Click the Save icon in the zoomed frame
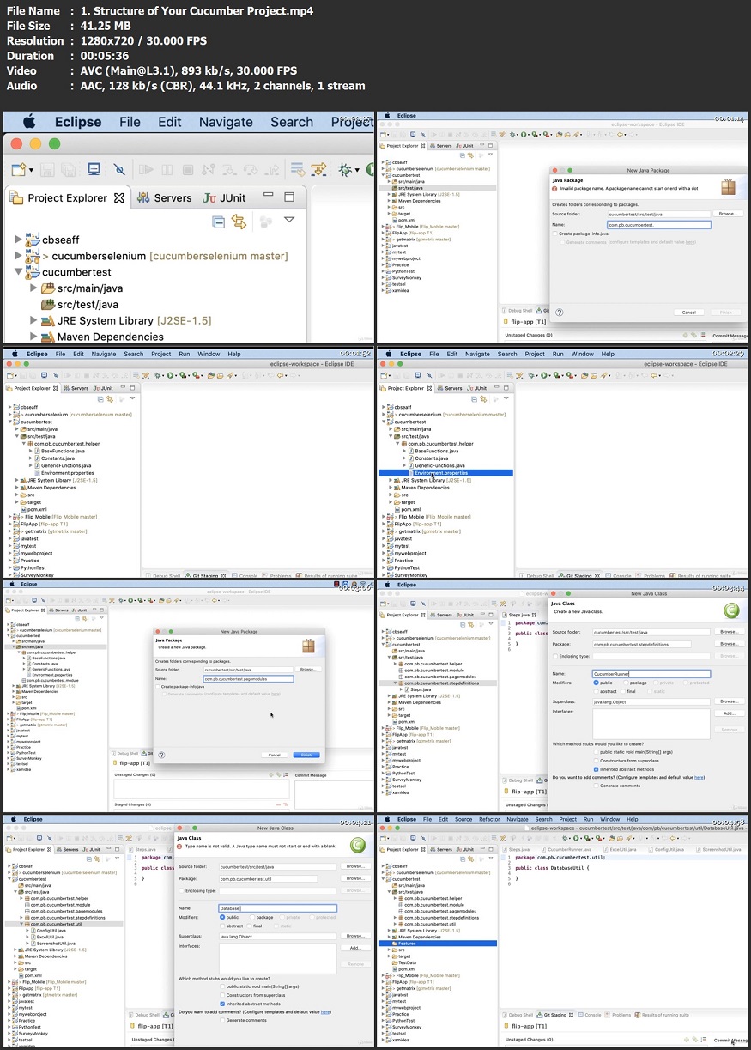 [x=46, y=169]
